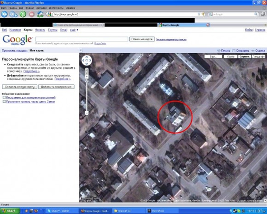Switch map view to Спутник mode

(x=244, y=57)
